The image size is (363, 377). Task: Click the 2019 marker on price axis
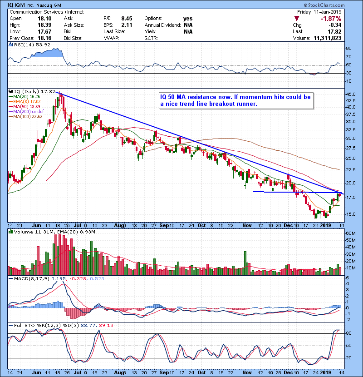coord(325,225)
